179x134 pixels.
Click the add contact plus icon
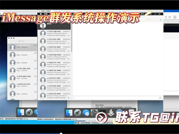[x=161, y=20]
